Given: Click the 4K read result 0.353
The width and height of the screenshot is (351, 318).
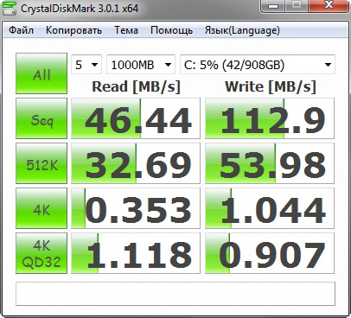Looking at the screenshot, I should (x=136, y=208).
